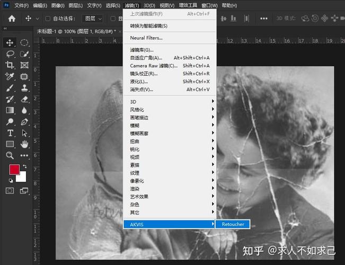Screen dimensions: 345x265
Task: Select the Gradient tool
Action: 10,110
